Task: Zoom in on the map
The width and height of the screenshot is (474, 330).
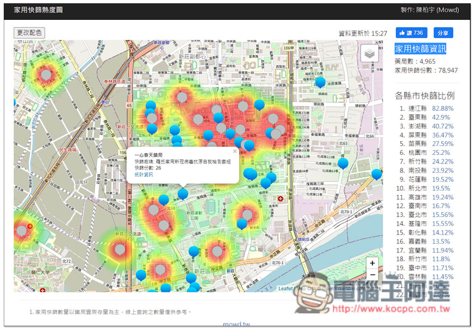Action: point(373,263)
